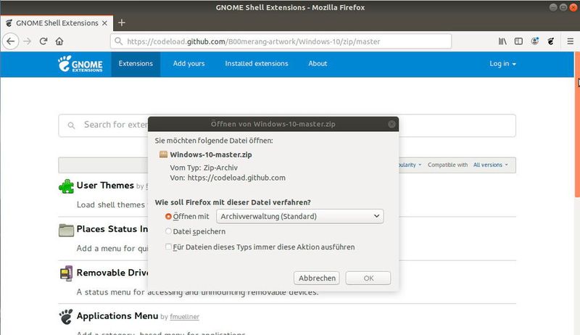Viewport: 580px width, 335px height.
Task: Open the About nav item
Action: (318, 64)
